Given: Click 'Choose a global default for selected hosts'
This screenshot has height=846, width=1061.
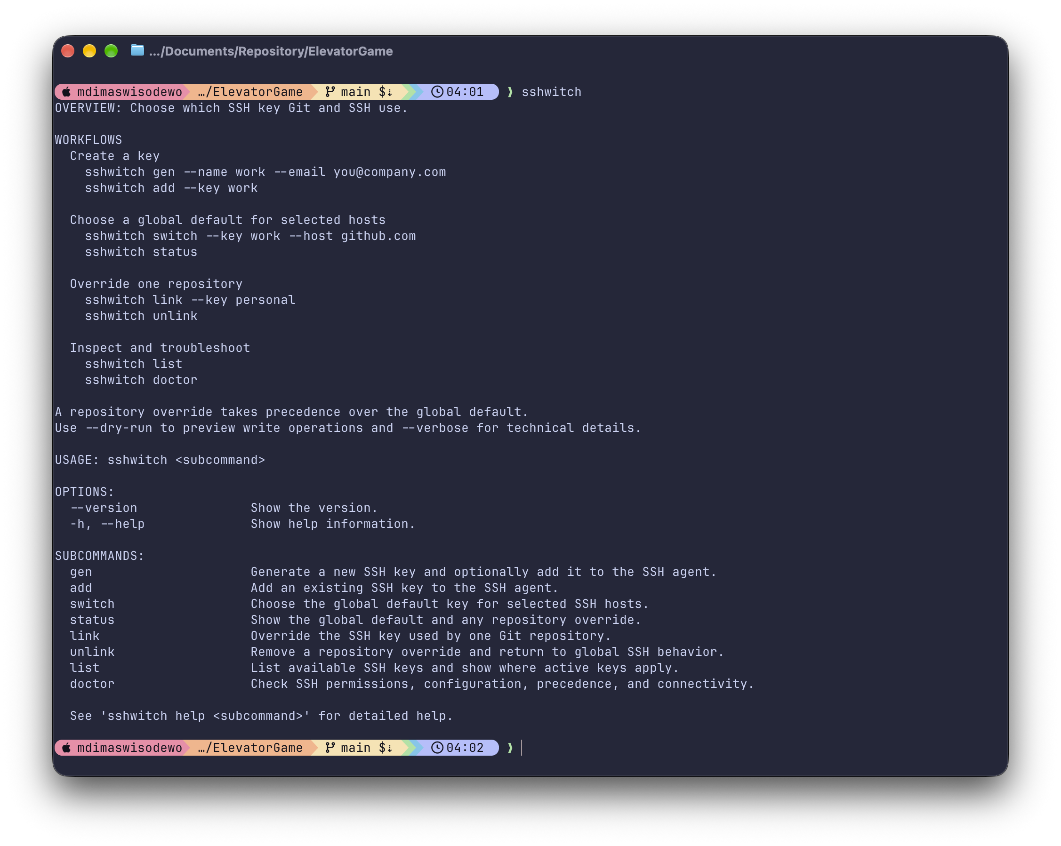Looking at the screenshot, I should [228, 220].
